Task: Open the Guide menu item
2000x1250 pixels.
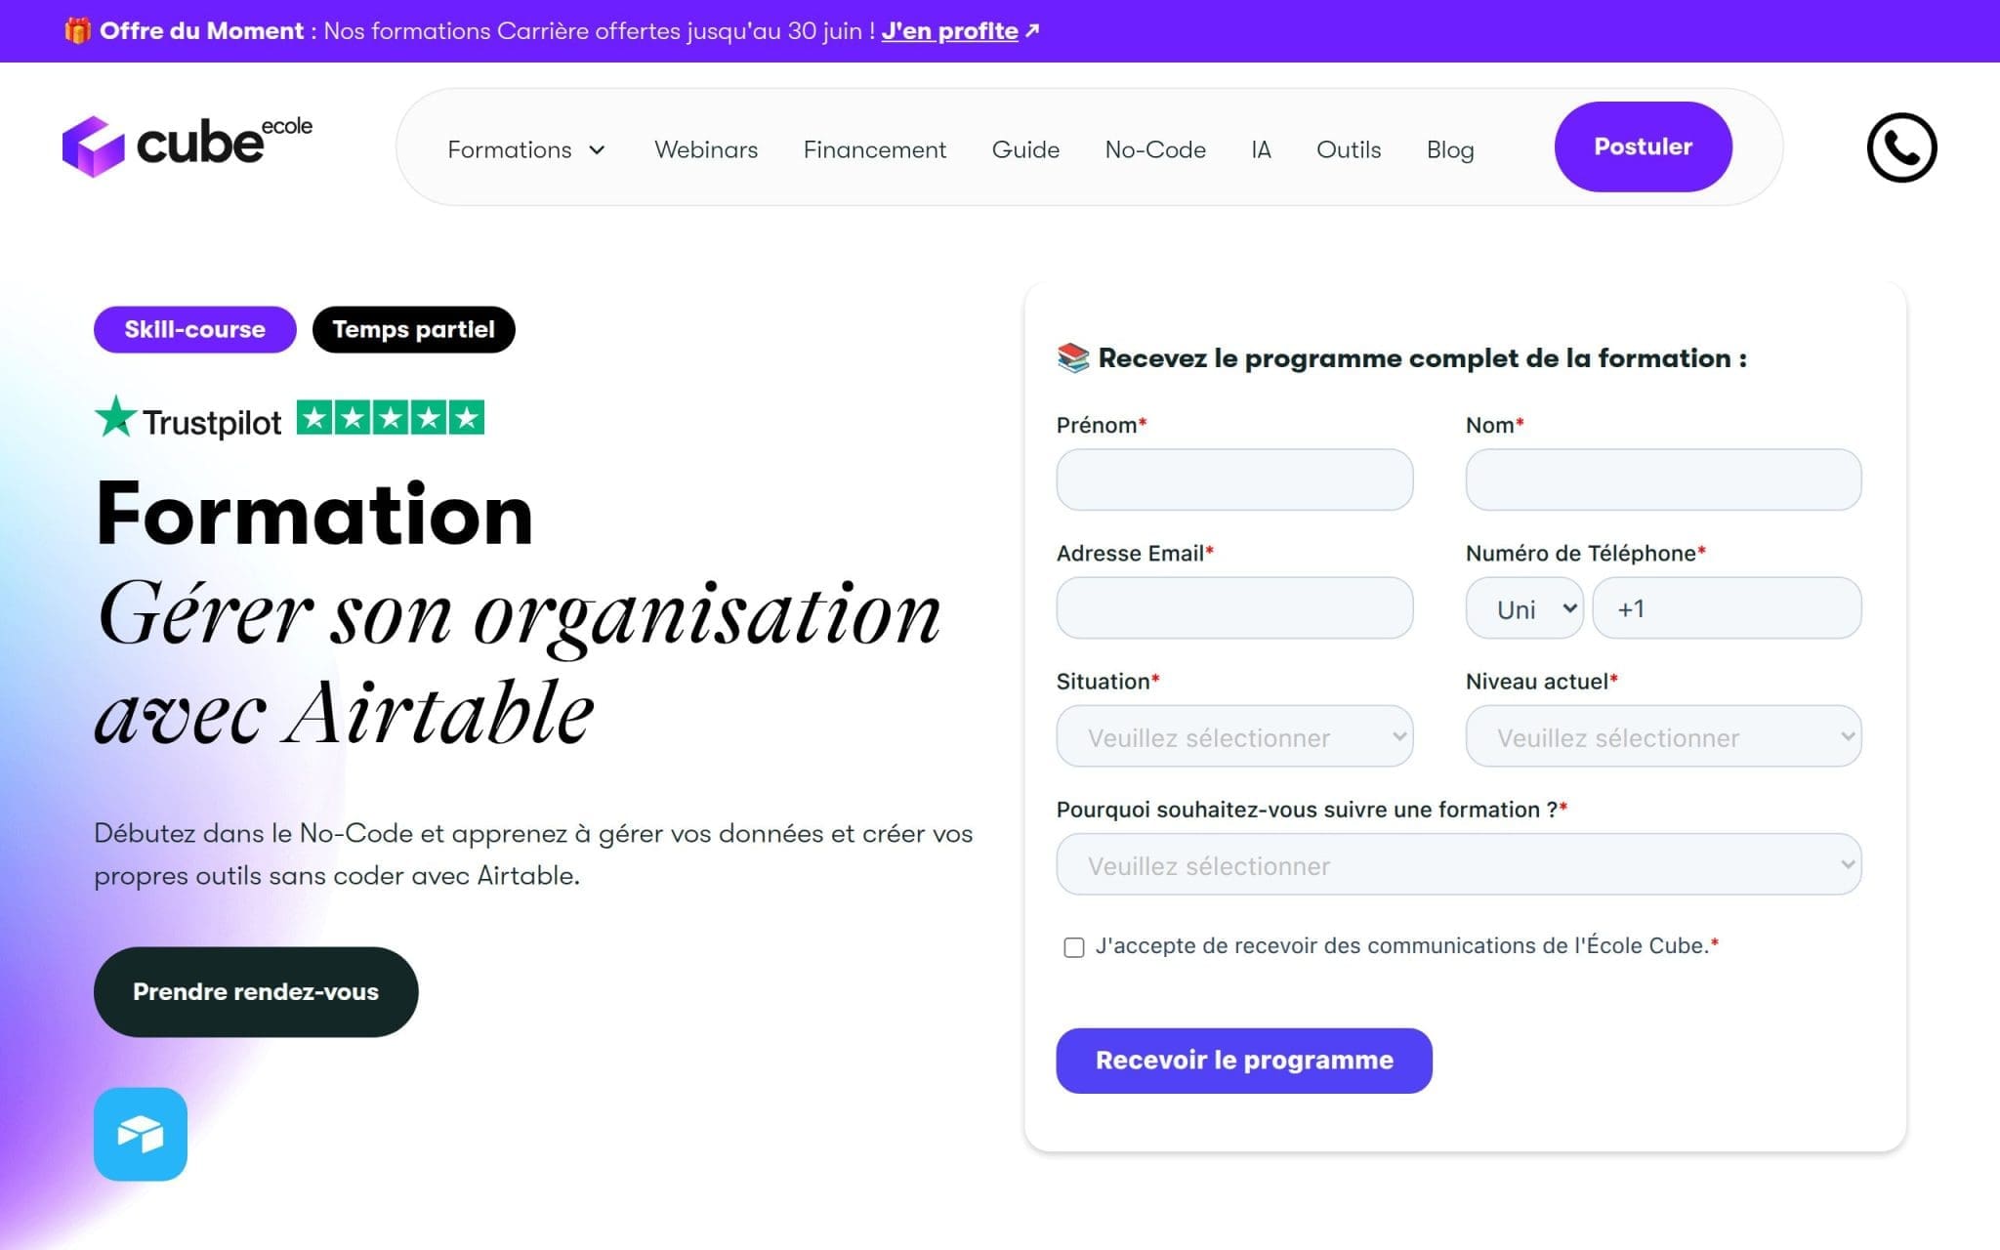Action: tap(1025, 149)
